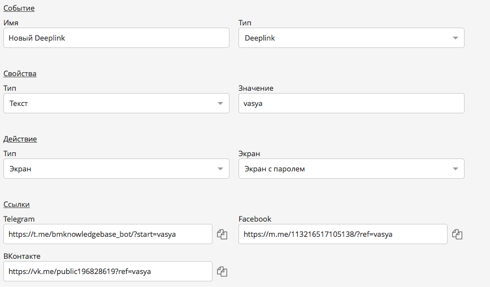Copy the Facebook deeplink URL

(457, 234)
